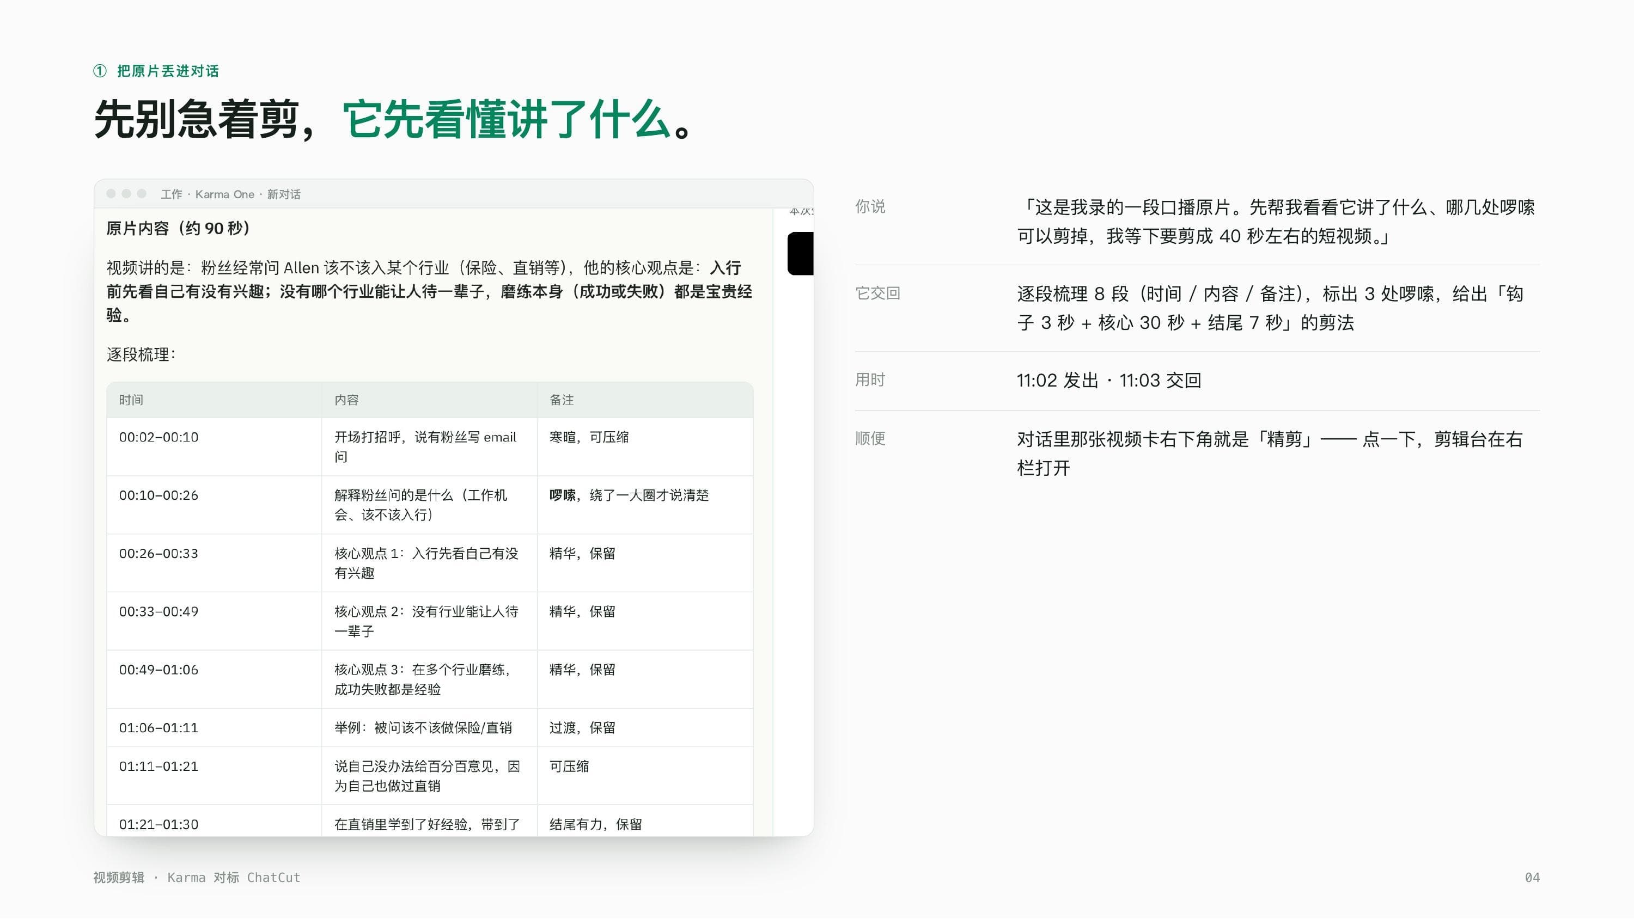The width and height of the screenshot is (1634, 919).
Task: Click the heading '原片内容(约 90 秒)'
Action: (178, 228)
